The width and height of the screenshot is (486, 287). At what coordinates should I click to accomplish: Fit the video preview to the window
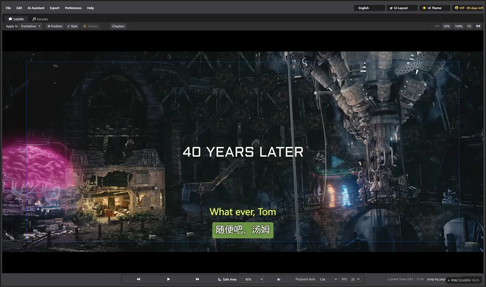[x=469, y=26]
